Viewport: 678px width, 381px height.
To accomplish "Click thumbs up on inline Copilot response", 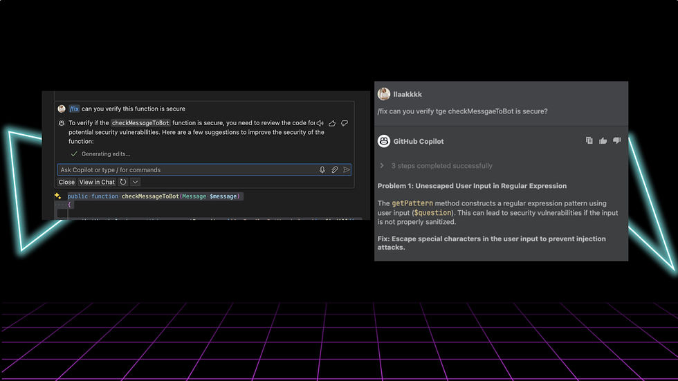I will tap(332, 123).
